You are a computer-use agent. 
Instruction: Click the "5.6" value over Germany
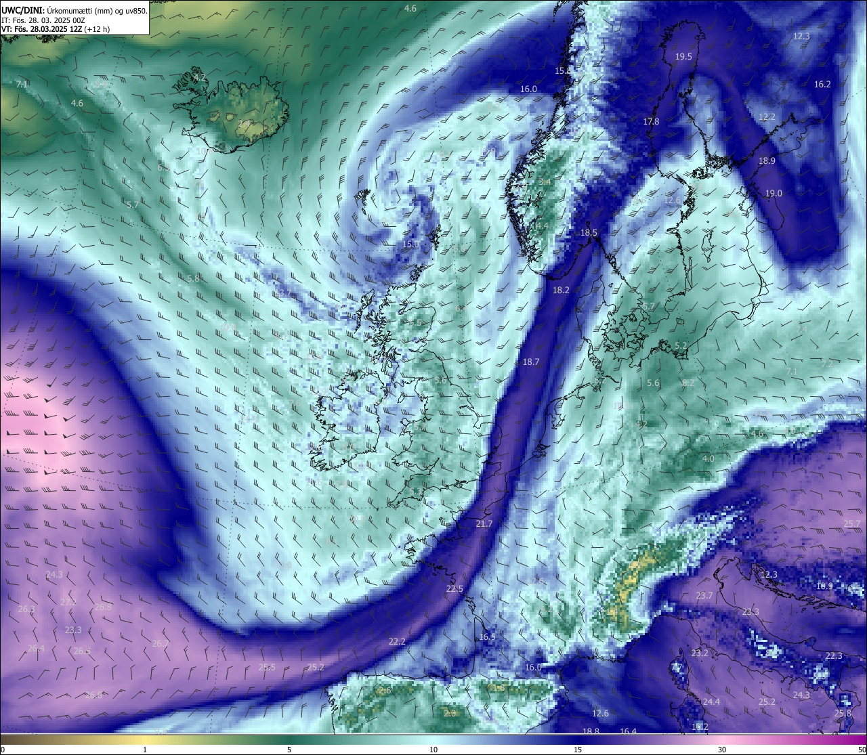[x=653, y=383]
